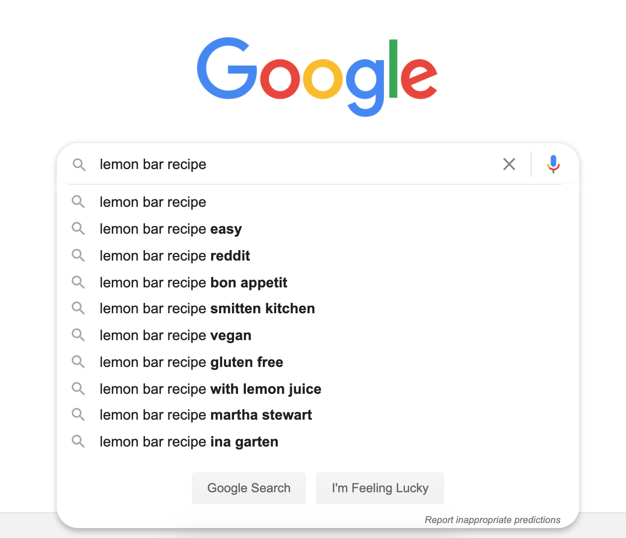Image resolution: width=626 pixels, height=538 pixels.
Task: Click the magnifier icon in the search field
Action: pyautogui.click(x=79, y=165)
